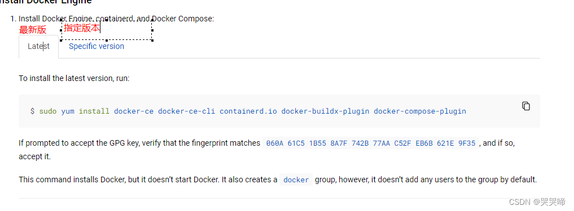This screenshot has width=574, height=211.
Task: Copy the yum install command via copy icon
Action: [x=526, y=106]
